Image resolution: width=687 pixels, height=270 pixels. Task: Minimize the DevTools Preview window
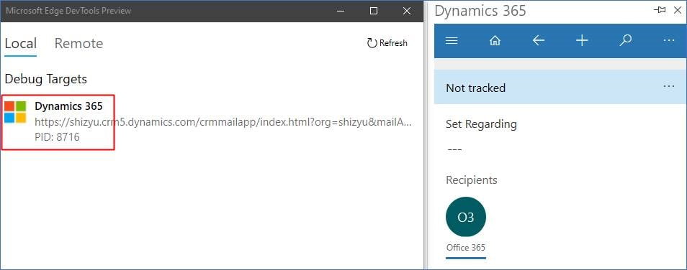[x=341, y=11]
